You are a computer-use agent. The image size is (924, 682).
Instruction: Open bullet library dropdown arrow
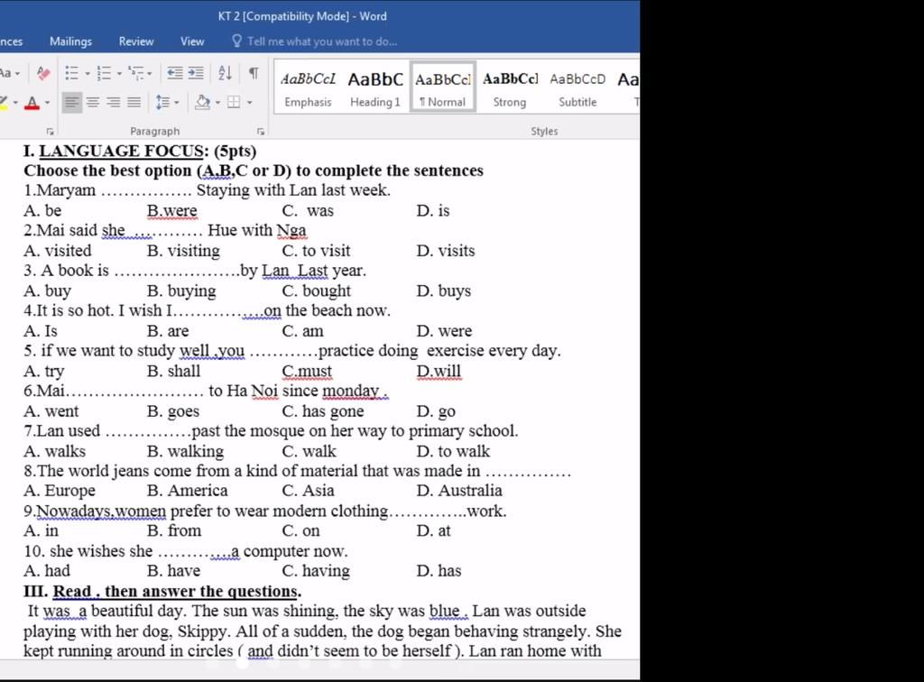[88, 74]
